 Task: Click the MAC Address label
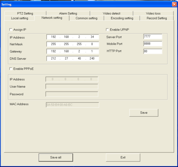19,104
